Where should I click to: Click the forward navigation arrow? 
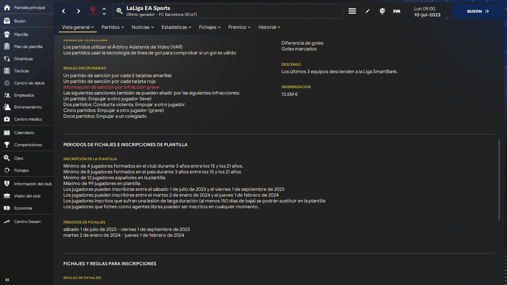coord(78,11)
